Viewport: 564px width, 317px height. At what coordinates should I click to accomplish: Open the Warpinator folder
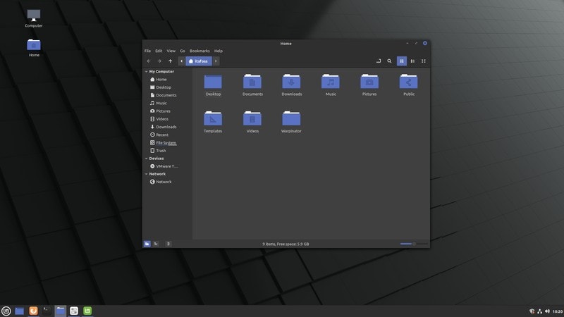tap(291, 119)
